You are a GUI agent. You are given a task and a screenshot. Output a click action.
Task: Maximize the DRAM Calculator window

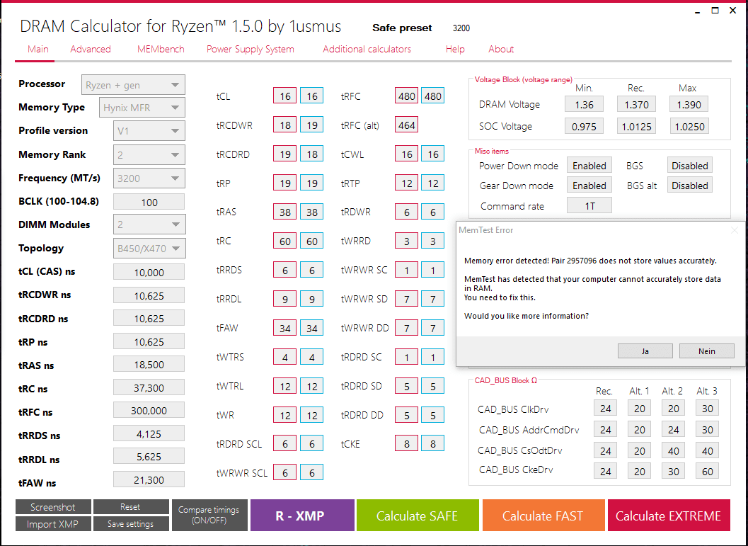coord(715,11)
